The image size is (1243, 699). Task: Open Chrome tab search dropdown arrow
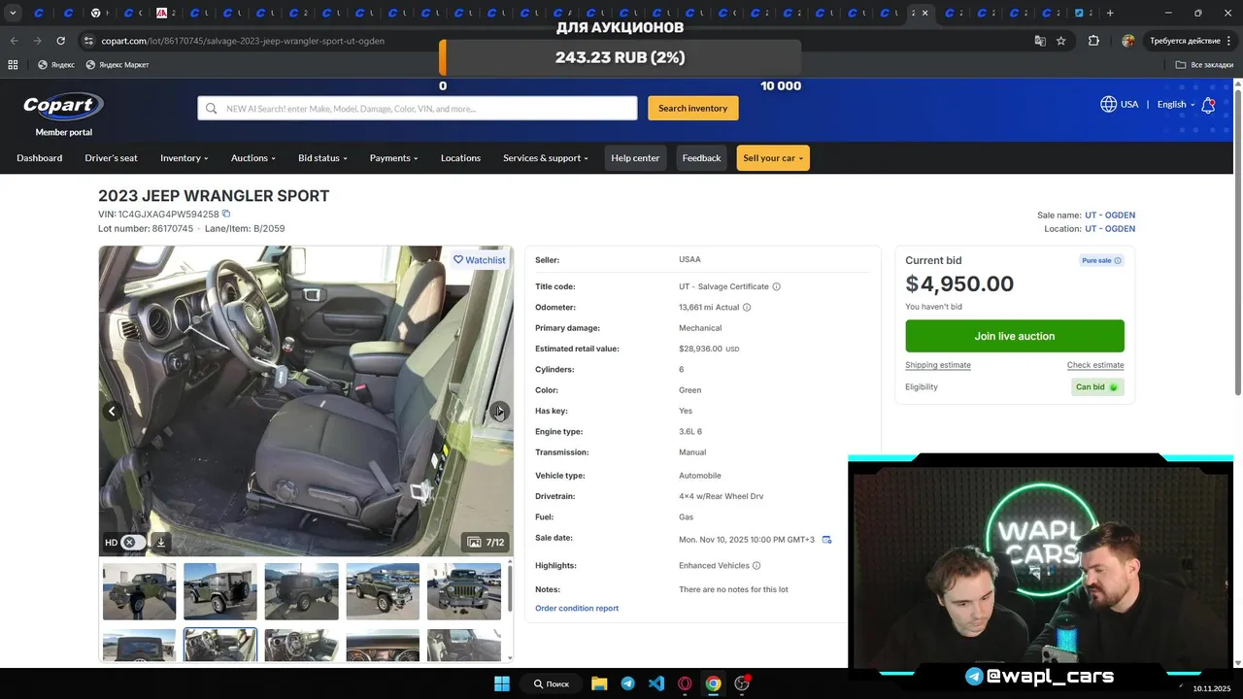point(13,13)
